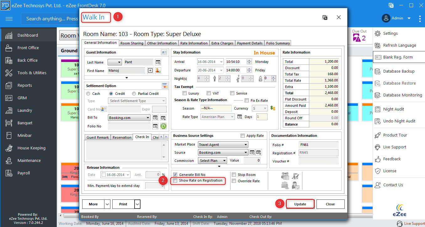The height and width of the screenshot is (227, 425).
Task: Expand guest information section arrow
Action: [x=126, y=77]
